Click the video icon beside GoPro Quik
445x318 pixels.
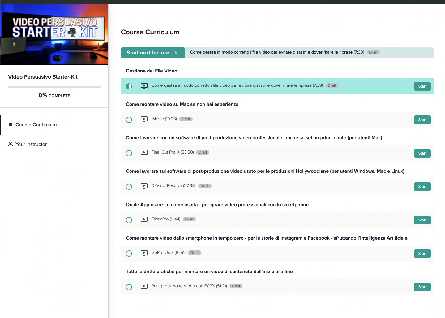[x=144, y=253]
